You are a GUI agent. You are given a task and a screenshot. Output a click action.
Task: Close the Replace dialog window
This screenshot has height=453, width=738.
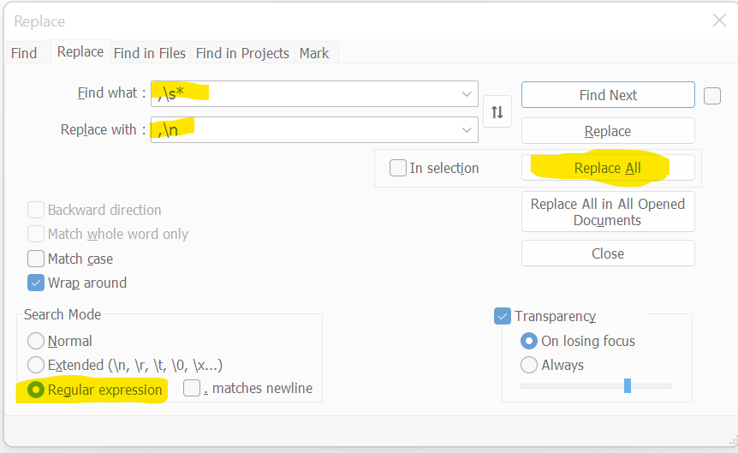(x=719, y=21)
